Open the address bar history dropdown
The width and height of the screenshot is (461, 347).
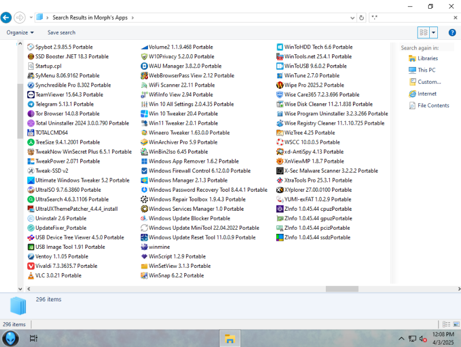(352, 18)
